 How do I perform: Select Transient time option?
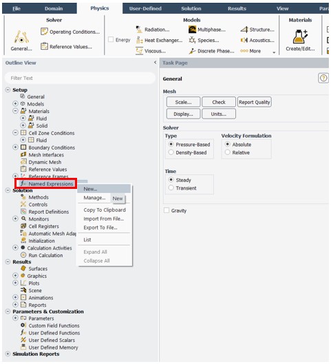(x=171, y=188)
